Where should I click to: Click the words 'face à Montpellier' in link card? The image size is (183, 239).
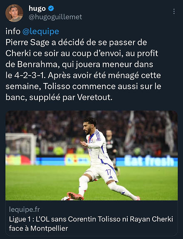[39, 228]
